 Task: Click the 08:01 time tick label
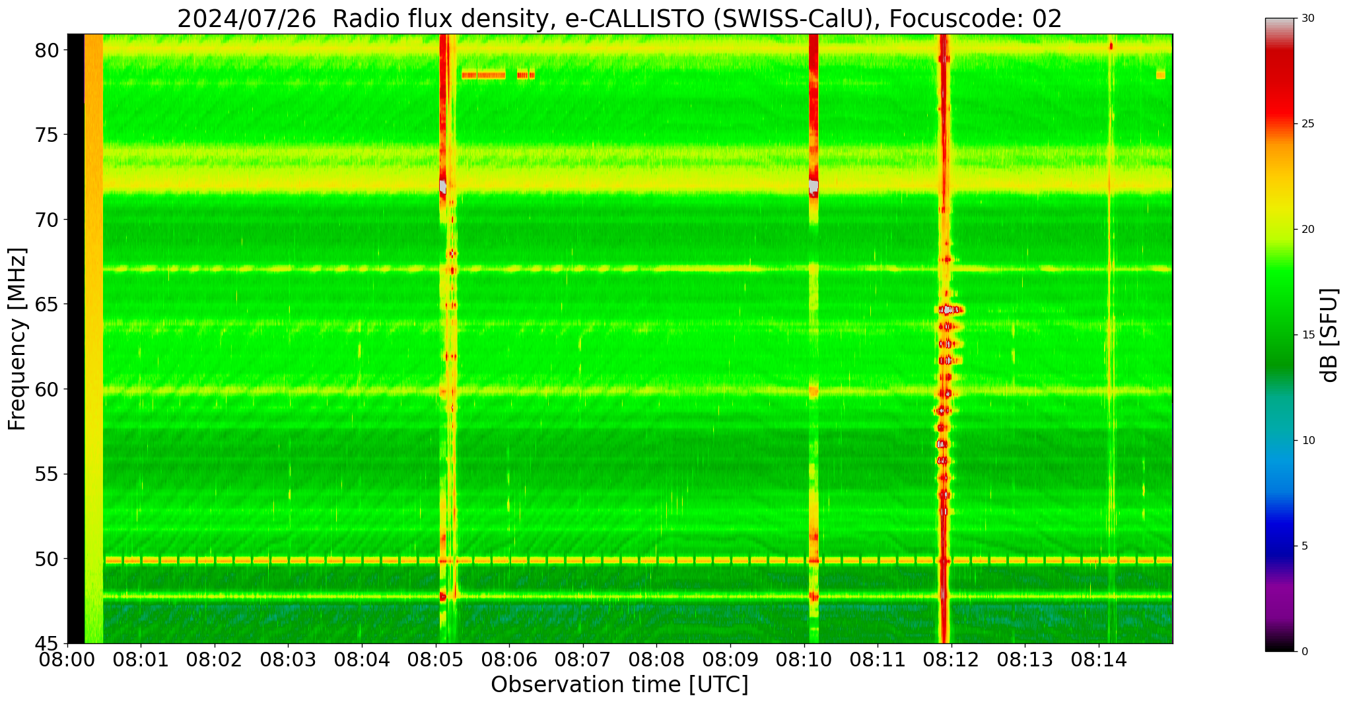pyautogui.click(x=140, y=660)
